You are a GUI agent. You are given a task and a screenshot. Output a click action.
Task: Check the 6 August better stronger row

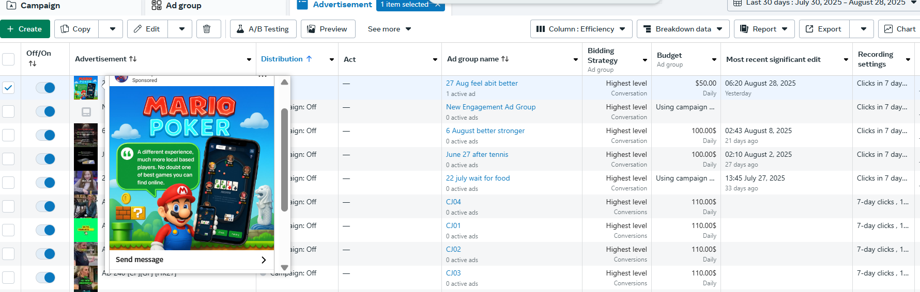pos(8,135)
